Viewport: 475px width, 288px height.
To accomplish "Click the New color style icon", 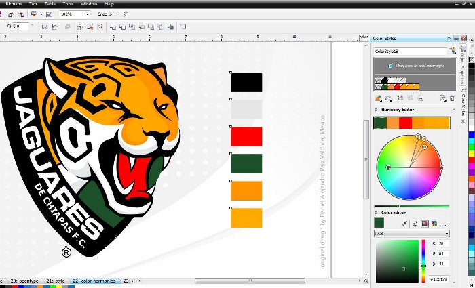I will 378,98.
